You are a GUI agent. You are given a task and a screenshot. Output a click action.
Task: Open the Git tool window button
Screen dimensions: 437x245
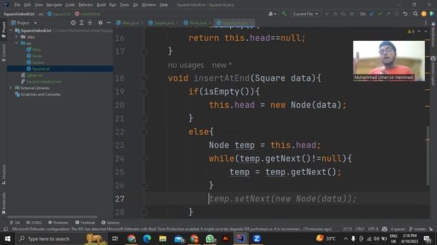point(15,223)
